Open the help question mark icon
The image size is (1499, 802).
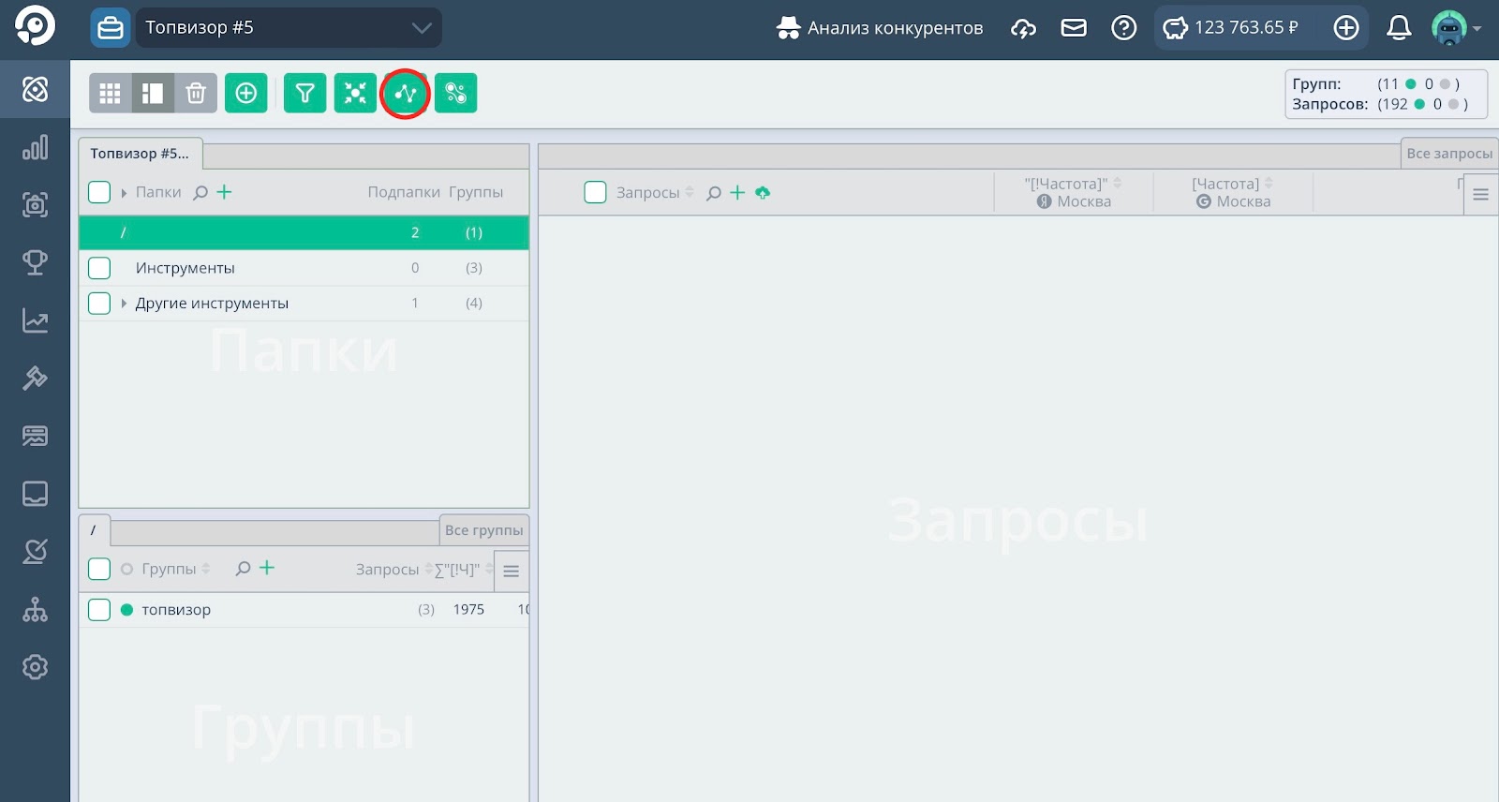[x=1123, y=28]
